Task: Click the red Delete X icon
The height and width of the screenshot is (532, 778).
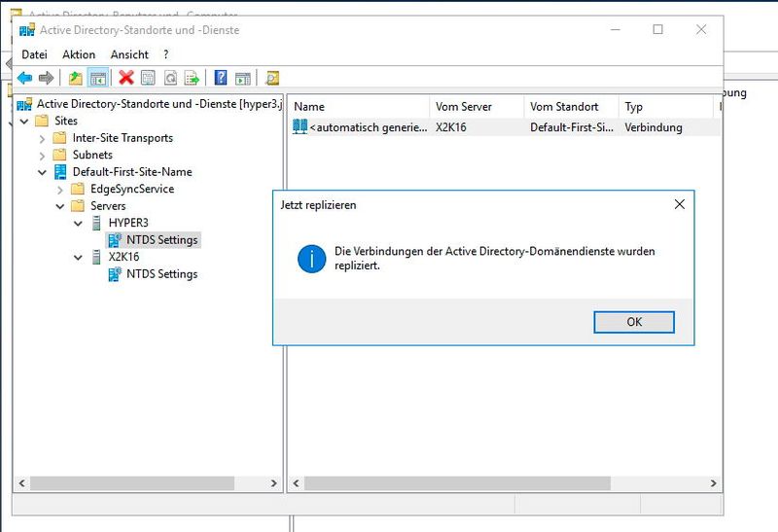Action: pos(126,78)
